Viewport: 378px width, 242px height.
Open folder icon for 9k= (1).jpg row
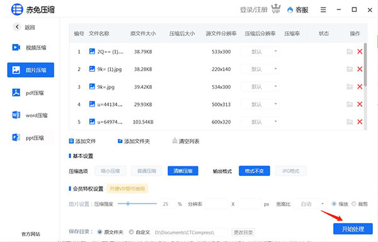(350, 69)
